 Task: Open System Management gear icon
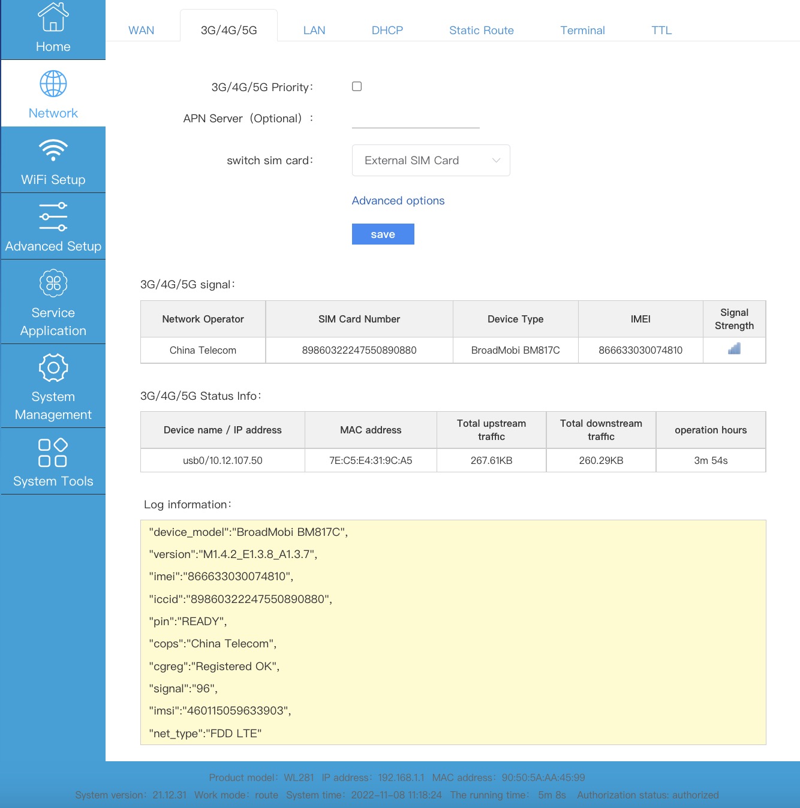[x=53, y=367]
